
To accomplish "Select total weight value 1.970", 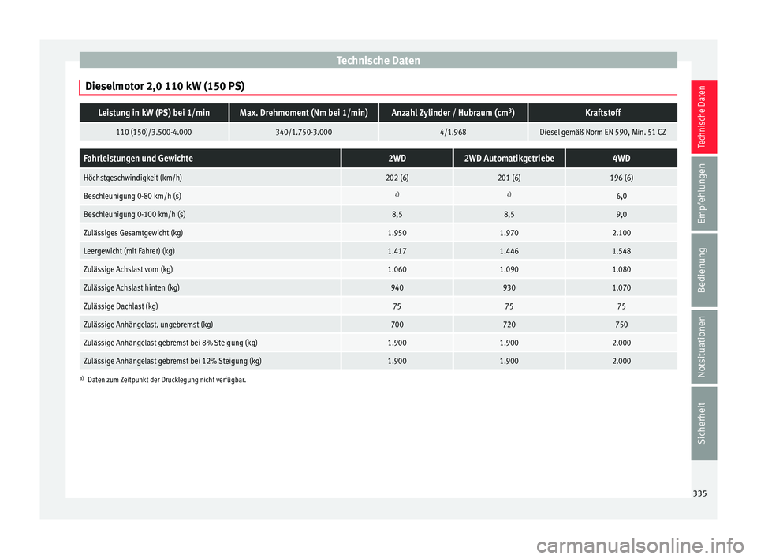I will (x=509, y=233).
